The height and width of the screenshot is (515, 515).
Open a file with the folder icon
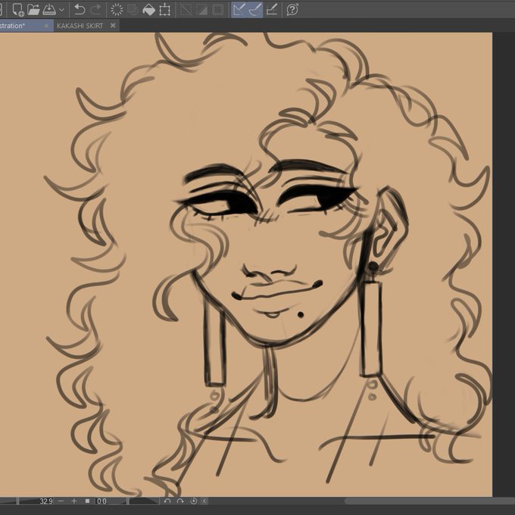[x=33, y=10]
